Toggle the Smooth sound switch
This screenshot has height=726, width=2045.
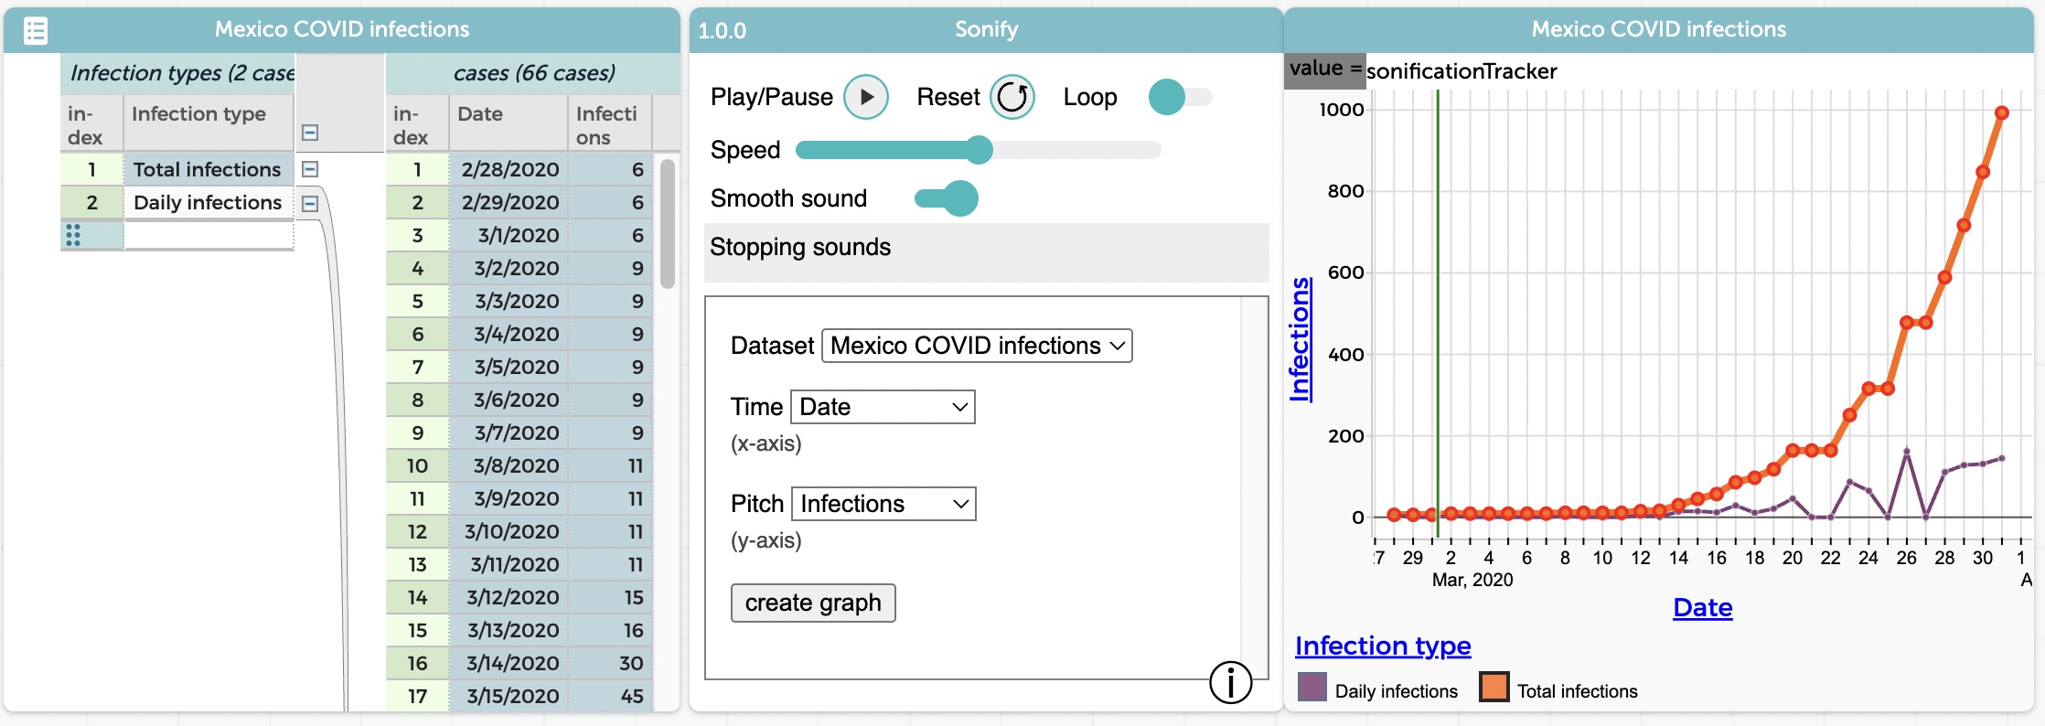(947, 198)
